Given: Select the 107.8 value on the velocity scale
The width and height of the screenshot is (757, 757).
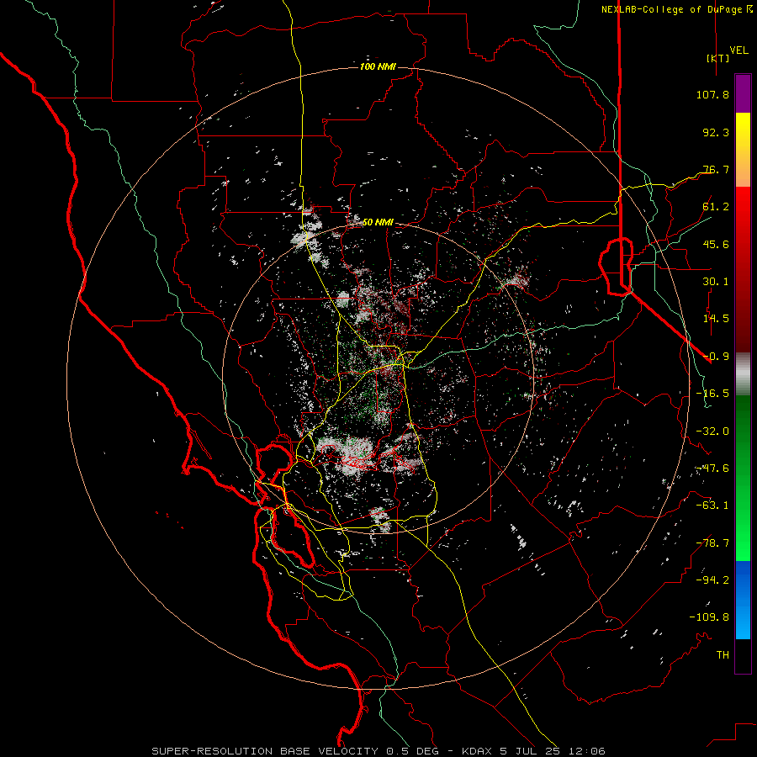Looking at the screenshot, I should click(x=712, y=94).
